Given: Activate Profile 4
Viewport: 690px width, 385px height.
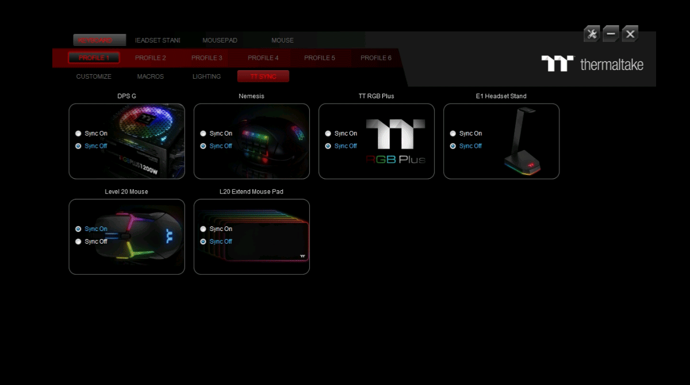Looking at the screenshot, I should [x=263, y=57].
